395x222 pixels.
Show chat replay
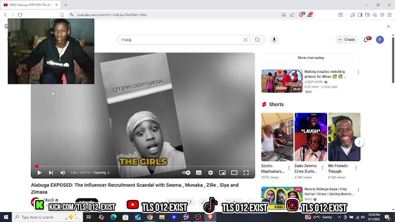311,58
